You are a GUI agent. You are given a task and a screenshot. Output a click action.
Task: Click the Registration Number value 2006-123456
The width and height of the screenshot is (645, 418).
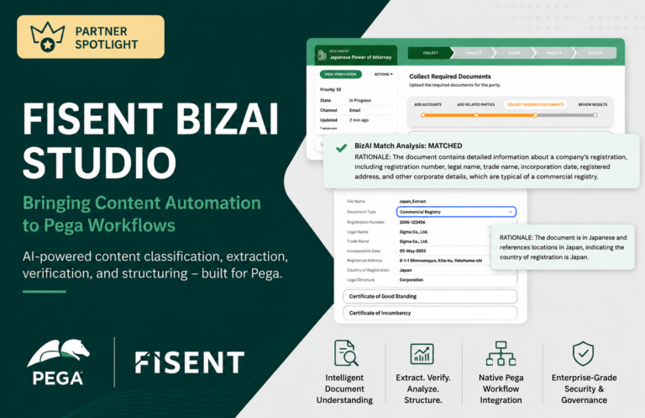(x=412, y=222)
